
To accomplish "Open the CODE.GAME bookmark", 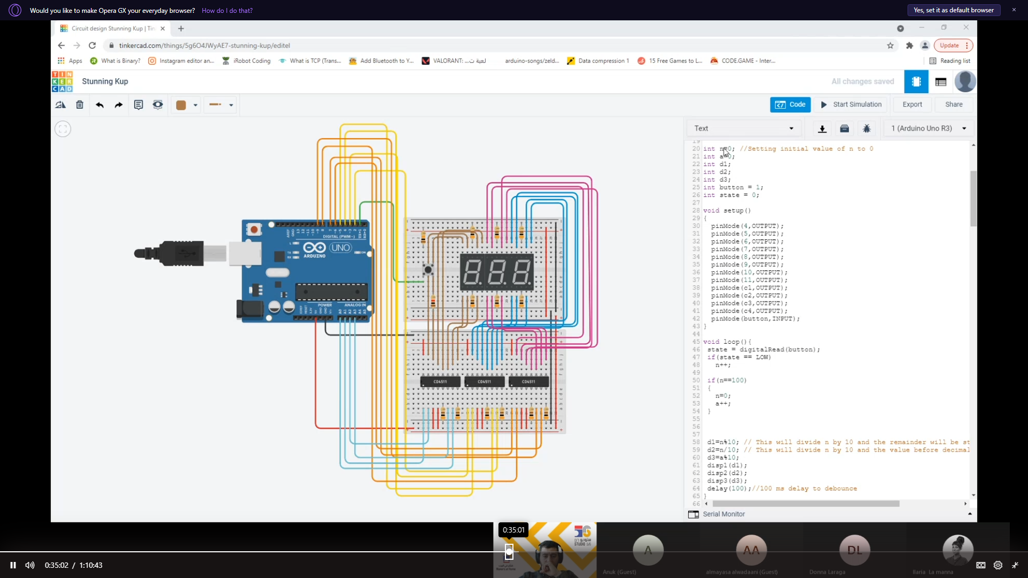I will click(743, 61).
